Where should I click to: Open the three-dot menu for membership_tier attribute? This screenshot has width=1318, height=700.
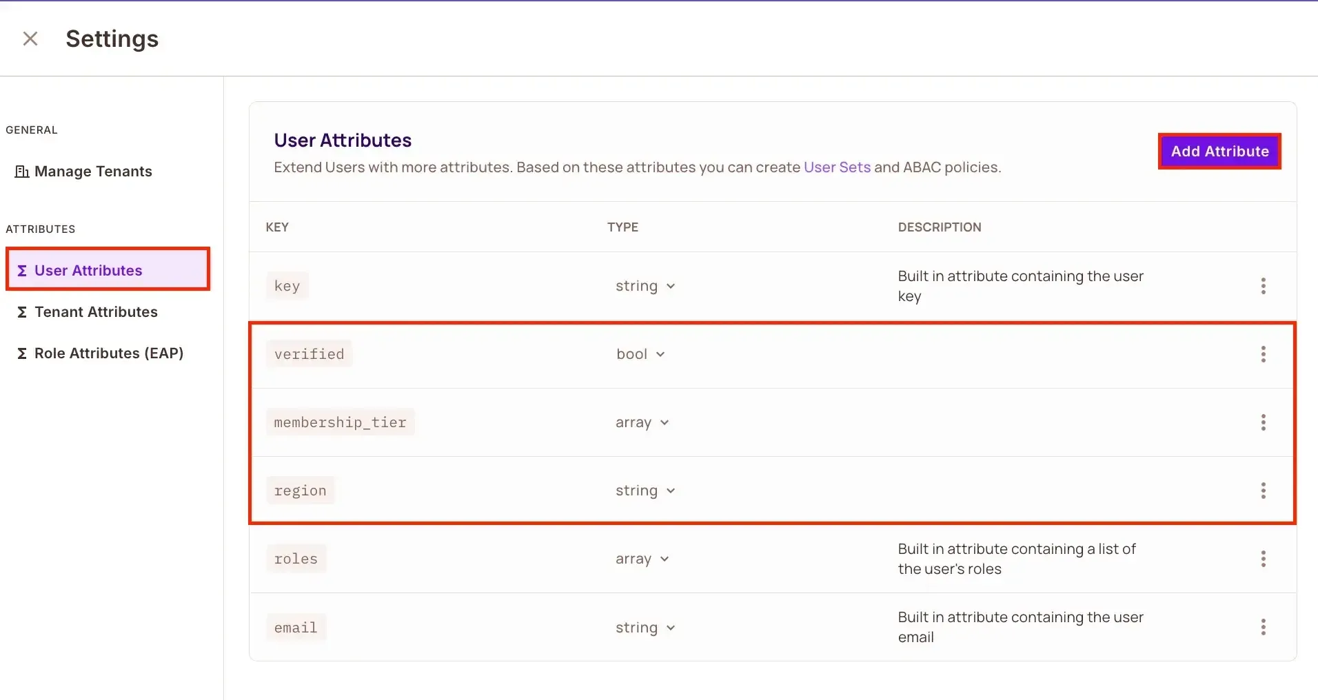(1263, 422)
